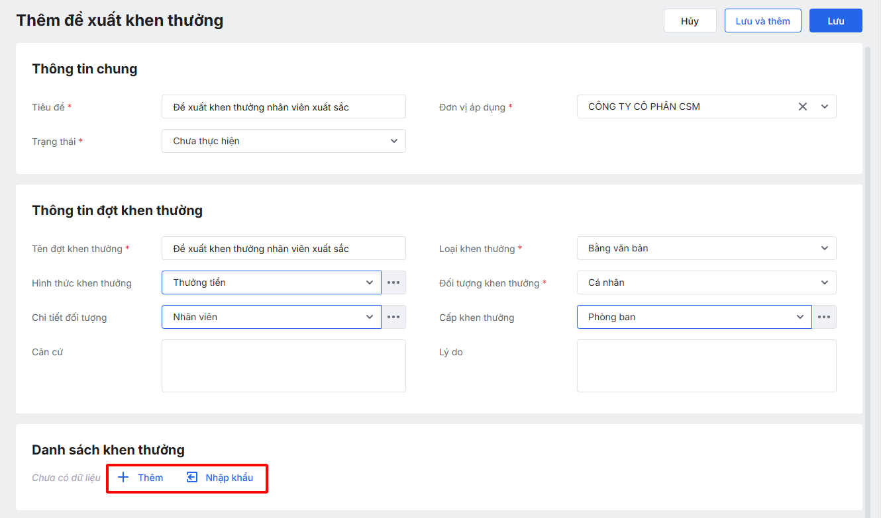Screen dimensions: 881x518
Task: Click inside the Lý do text area
Action: pos(706,366)
